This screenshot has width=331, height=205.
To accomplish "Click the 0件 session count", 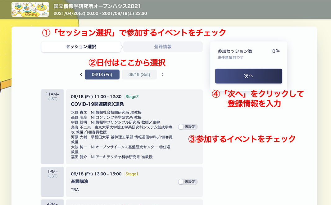I will (276, 51).
